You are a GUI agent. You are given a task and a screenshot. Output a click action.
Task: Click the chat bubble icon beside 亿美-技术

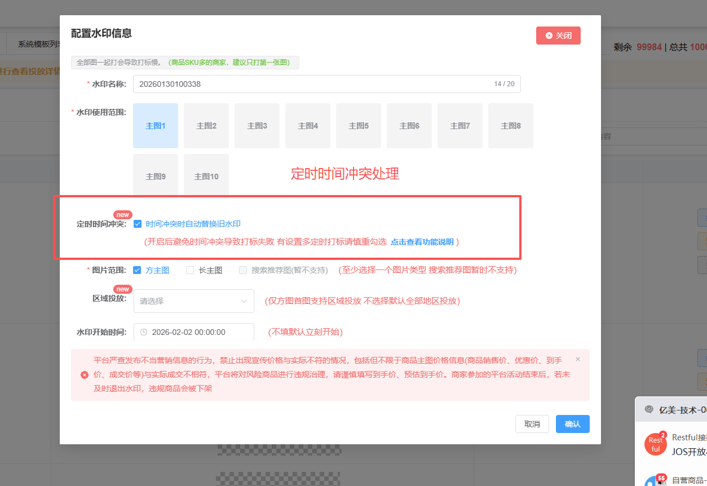coord(649,410)
